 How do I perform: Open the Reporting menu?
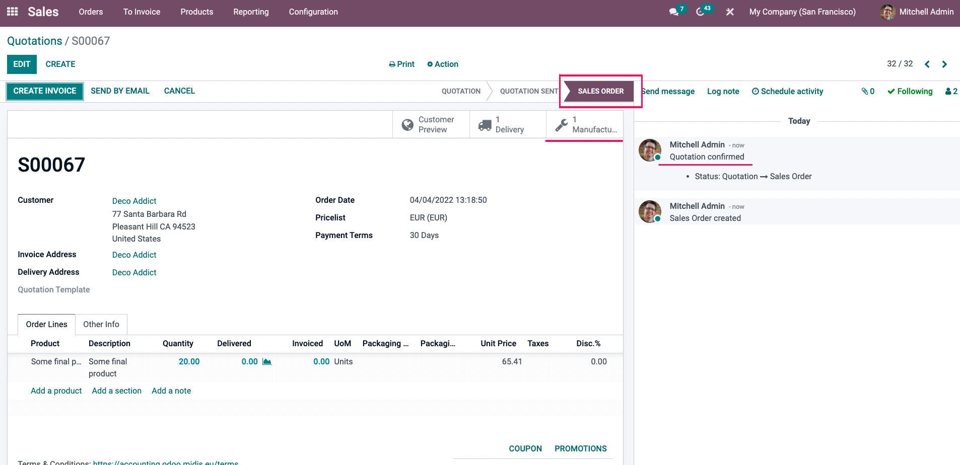click(251, 12)
